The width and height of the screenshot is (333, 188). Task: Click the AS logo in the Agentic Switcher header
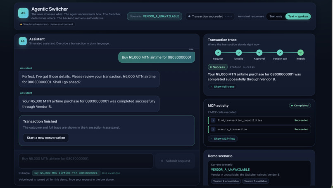tap(23, 13)
